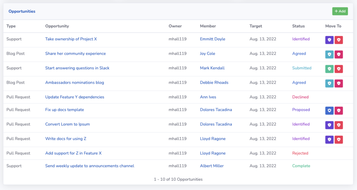Click purple shield icon for Write docs for using Z

(329, 139)
